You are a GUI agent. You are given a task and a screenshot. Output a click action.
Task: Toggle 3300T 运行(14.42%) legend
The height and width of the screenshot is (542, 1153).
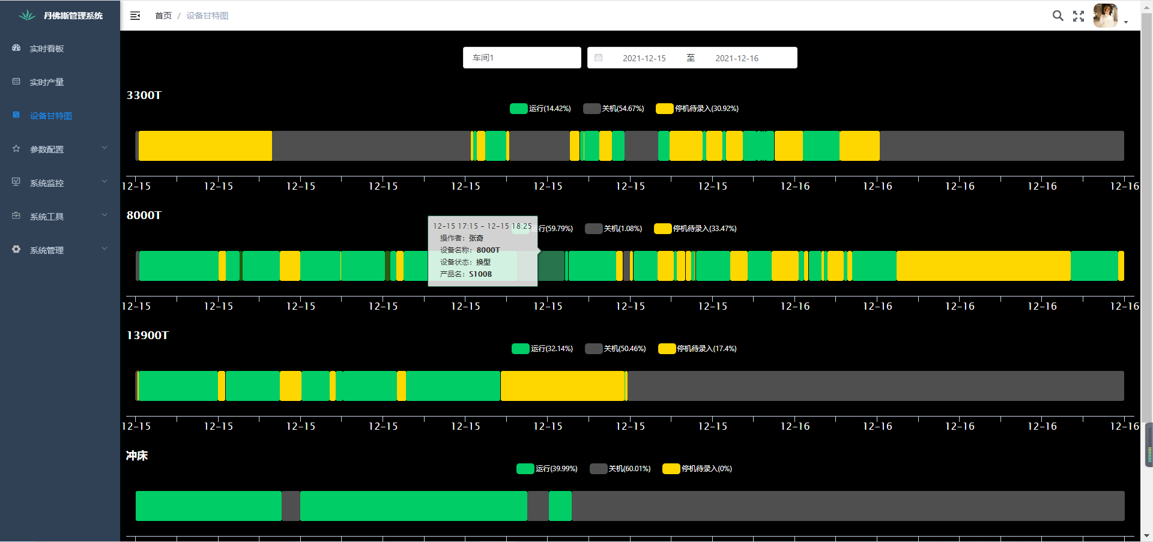pyautogui.click(x=540, y=109)
